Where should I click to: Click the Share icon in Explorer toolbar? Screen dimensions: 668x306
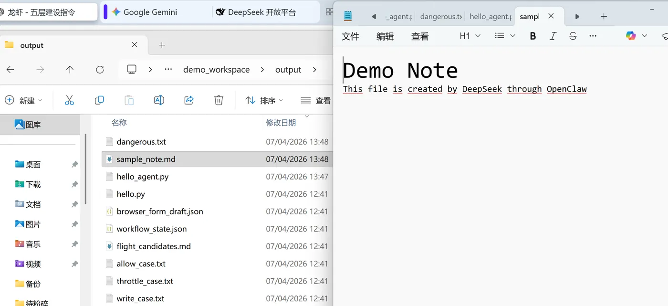pos(189,100)
